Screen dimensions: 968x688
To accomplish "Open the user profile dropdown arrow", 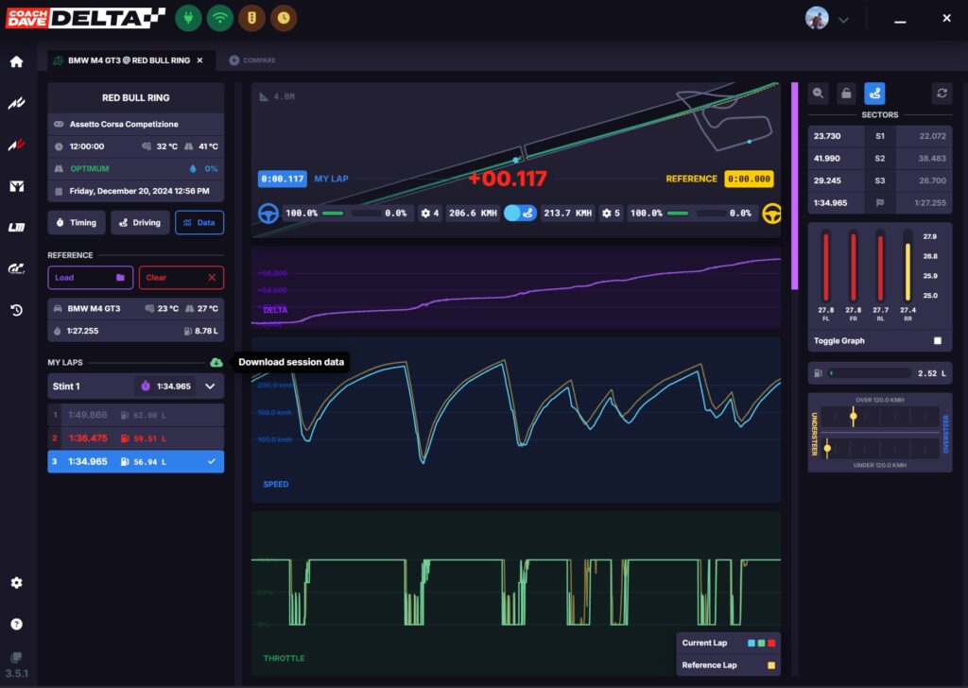I will (843, 19).
